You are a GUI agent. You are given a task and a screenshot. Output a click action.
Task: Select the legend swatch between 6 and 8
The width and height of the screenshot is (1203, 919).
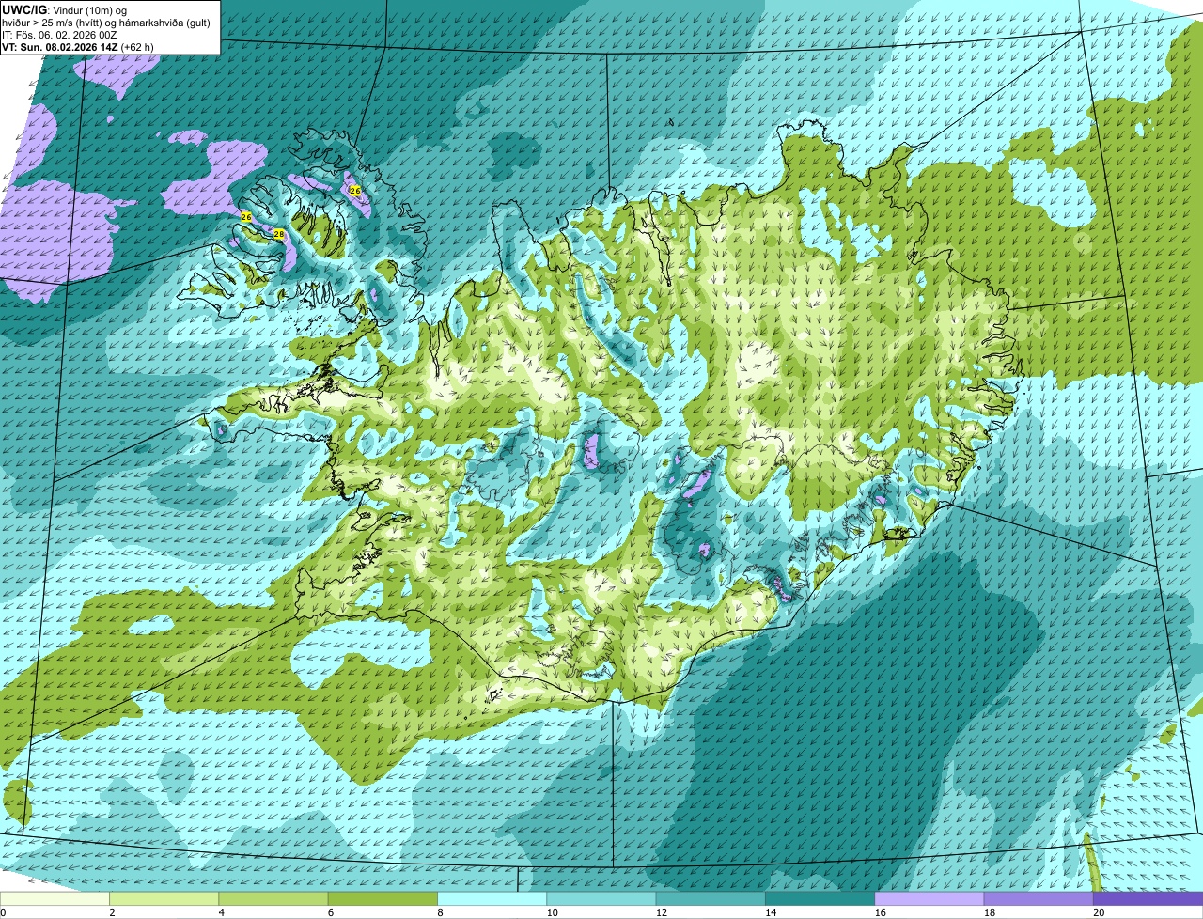(383, 899)
